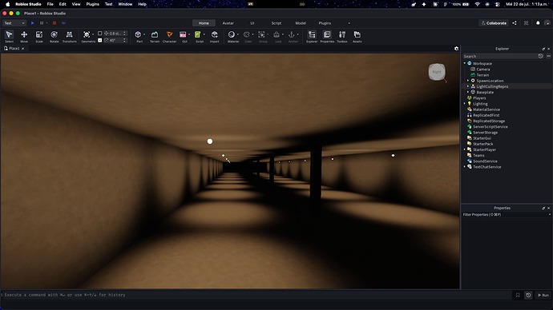Activate the Transform tool

click(69, 36)
